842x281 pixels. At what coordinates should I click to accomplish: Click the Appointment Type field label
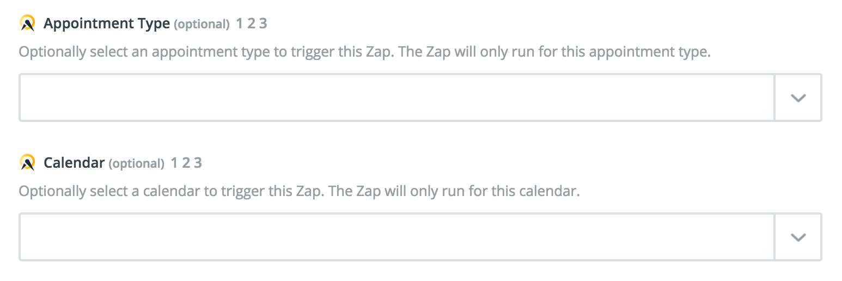pos(107,24)
